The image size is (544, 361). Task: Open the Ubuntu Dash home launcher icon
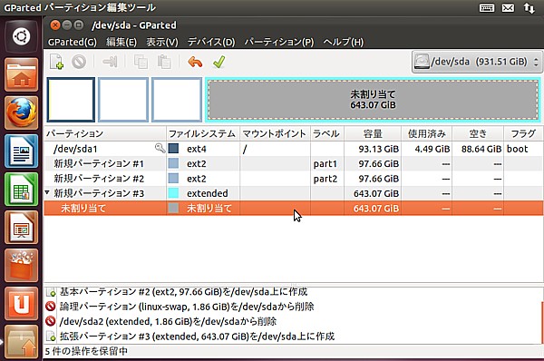click(x=22, y=36)
